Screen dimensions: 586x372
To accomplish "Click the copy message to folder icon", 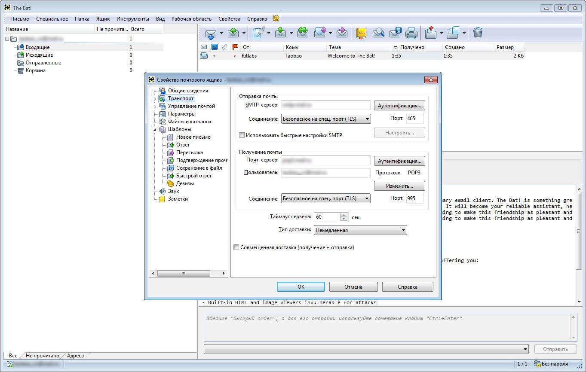I will [453, 33].
